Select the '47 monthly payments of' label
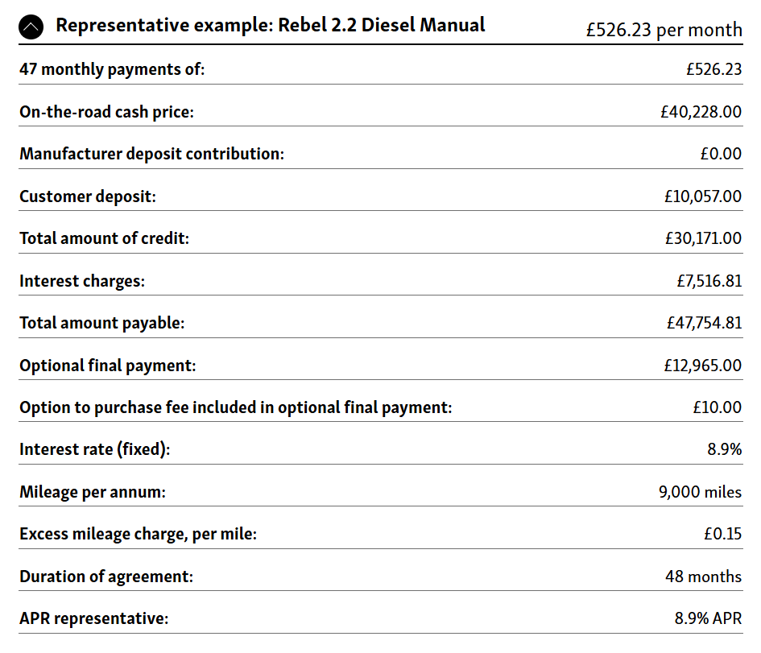The width and height of the screenshot is (761, 653). click(112, 69)
